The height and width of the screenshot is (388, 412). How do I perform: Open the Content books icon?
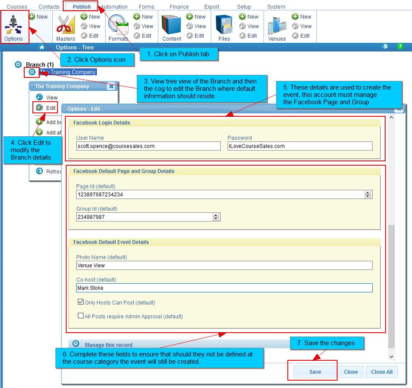(171, 25)
